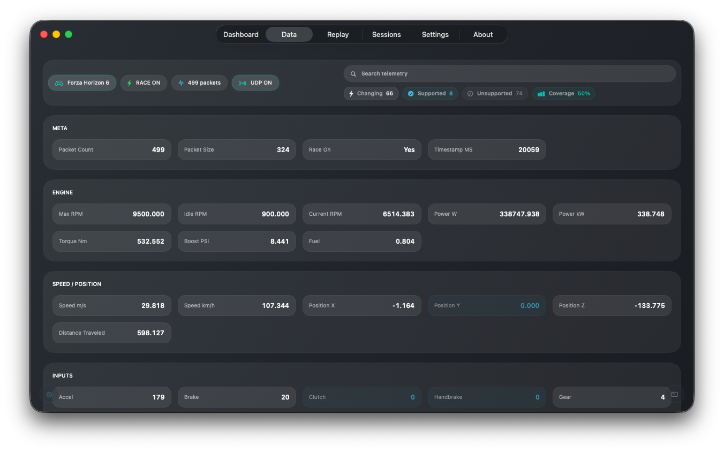This screenshot has width=724, height=452.
Task: Select the Data tab
Action: [x=289, y=34]
